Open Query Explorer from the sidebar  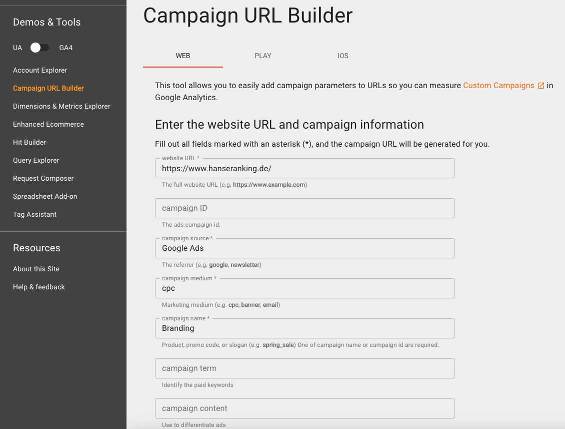36,160
